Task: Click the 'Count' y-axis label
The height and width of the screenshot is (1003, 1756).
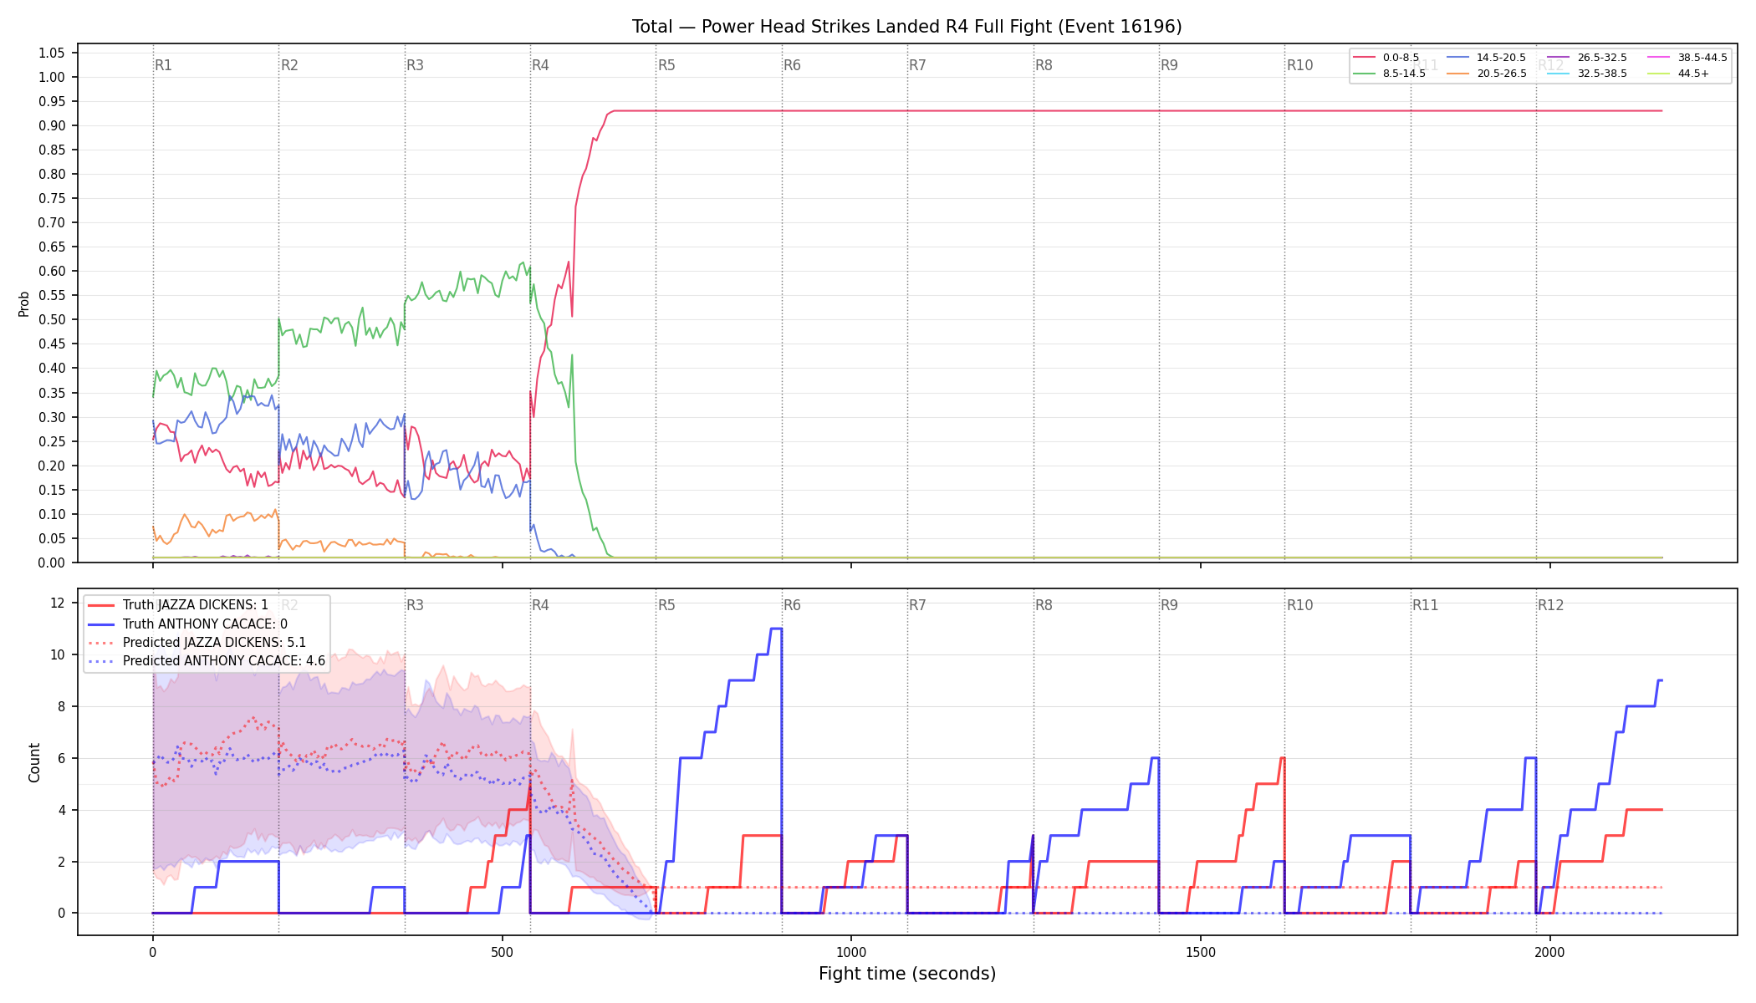Action: point(34,762)
